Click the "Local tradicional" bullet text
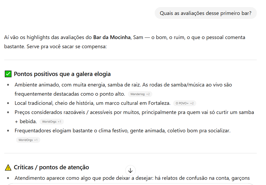Image resolution: width=266 pixels, height=185 pixels. tap(92, 103)
